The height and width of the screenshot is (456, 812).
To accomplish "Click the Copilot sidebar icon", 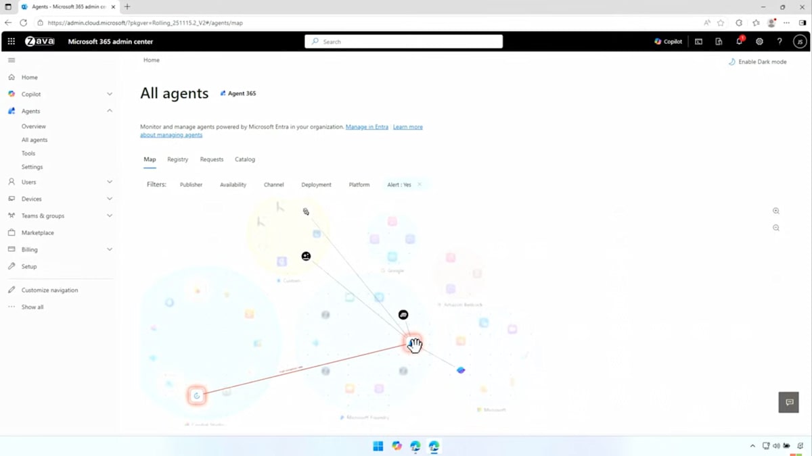I will pos(12,94).
